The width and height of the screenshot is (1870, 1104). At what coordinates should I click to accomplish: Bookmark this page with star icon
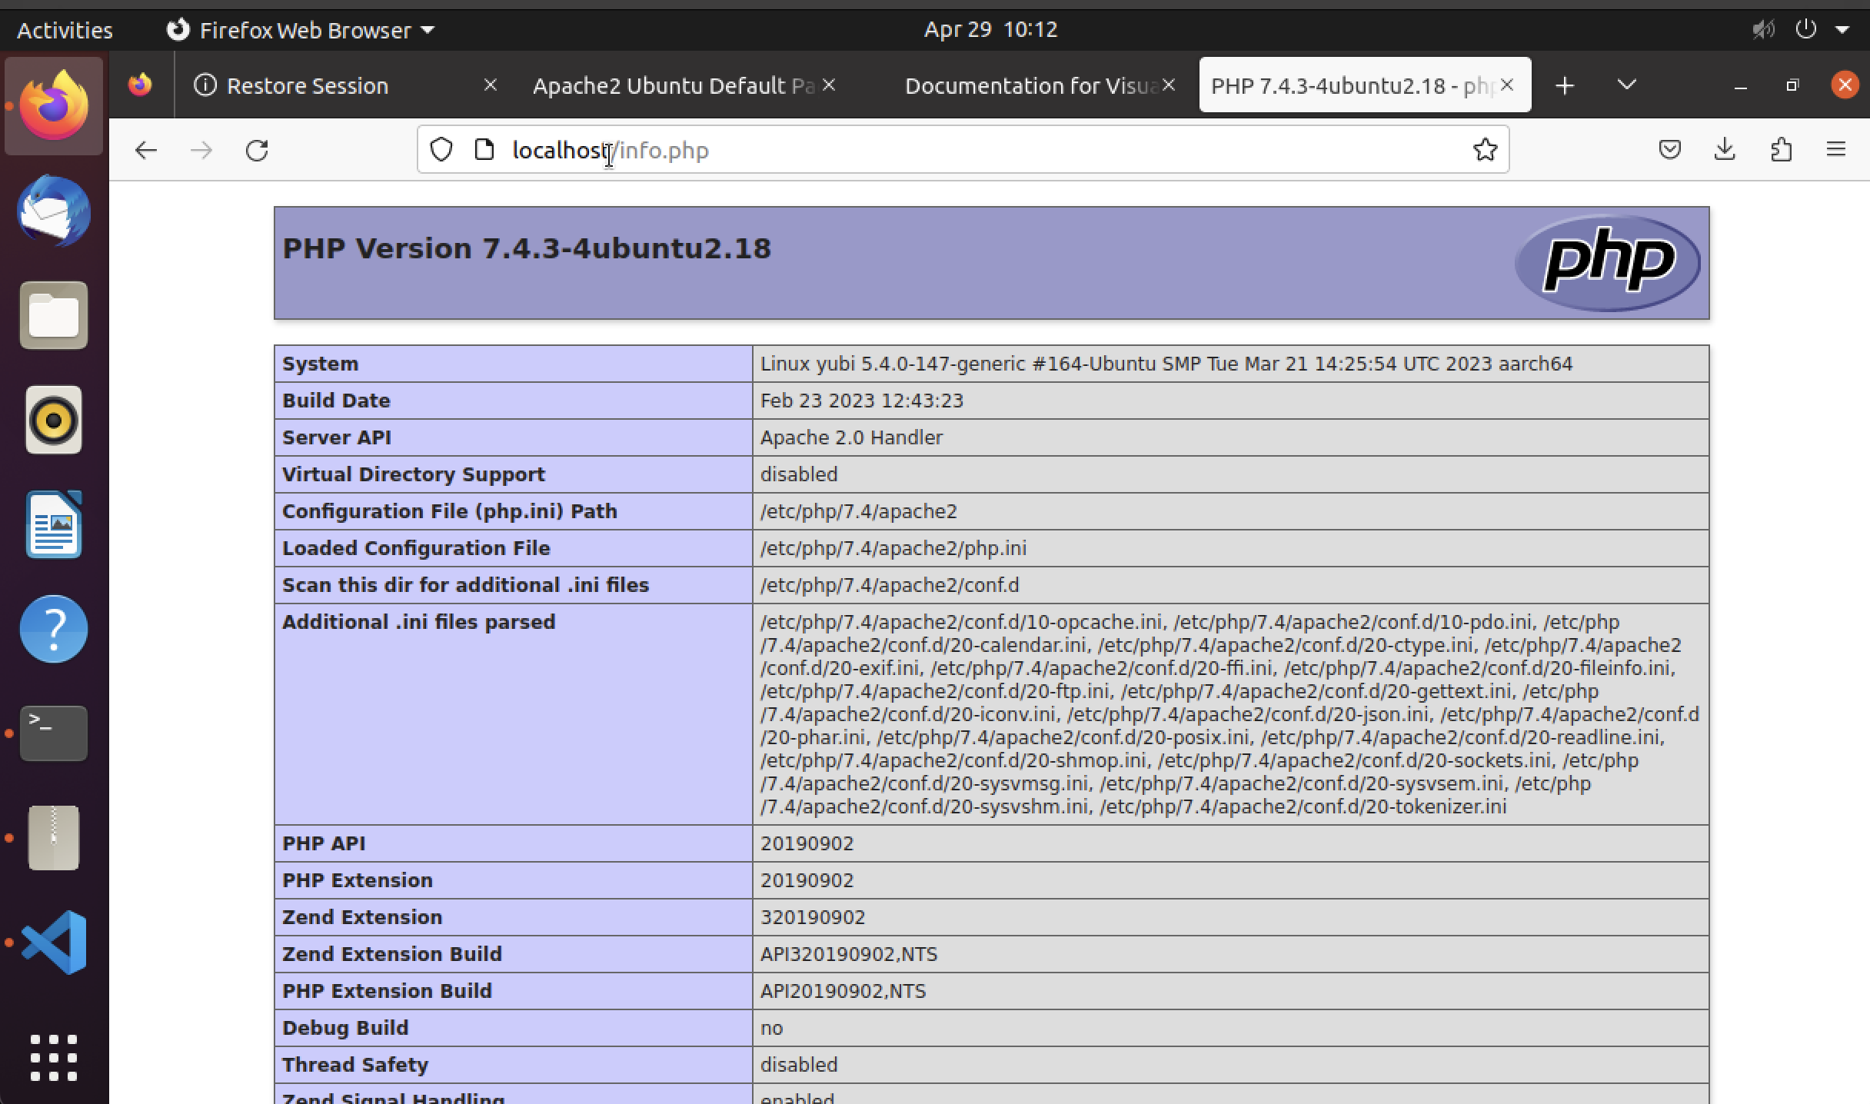[x=1485, y=149]
